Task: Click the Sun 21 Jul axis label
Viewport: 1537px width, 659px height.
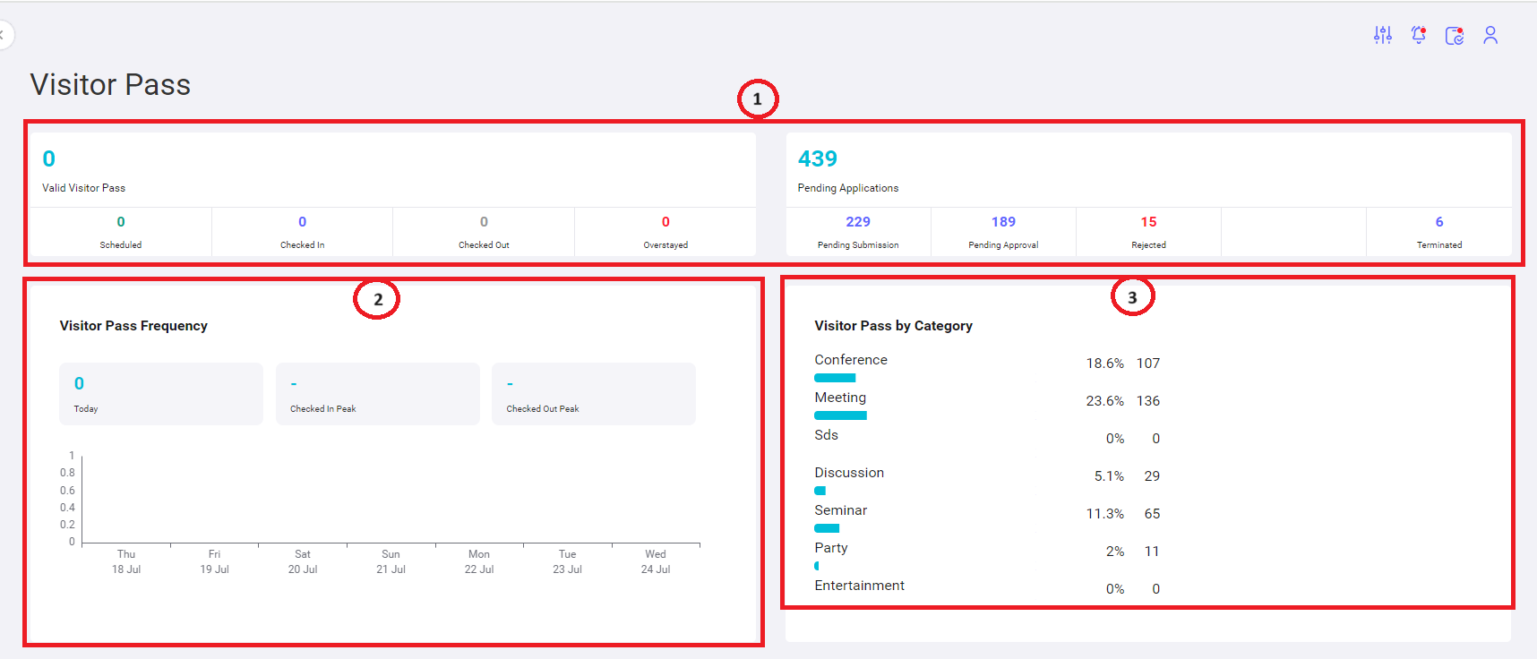Action: (x=391, y=561)
